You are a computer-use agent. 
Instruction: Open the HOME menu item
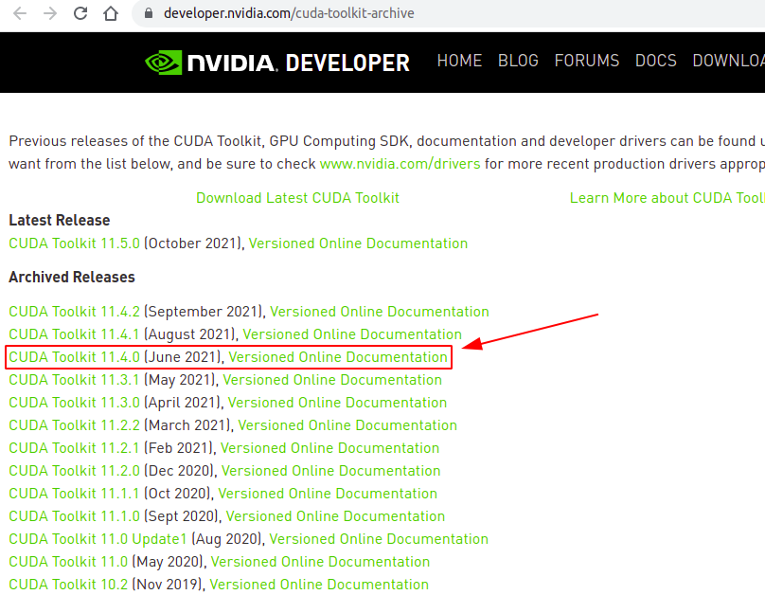click(459, 61)
